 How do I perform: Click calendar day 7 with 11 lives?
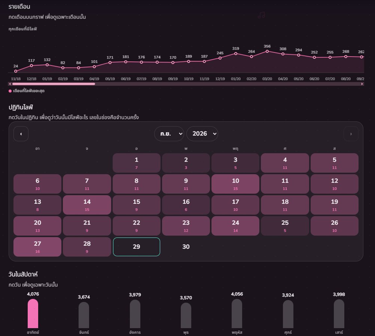coord(87,184)
